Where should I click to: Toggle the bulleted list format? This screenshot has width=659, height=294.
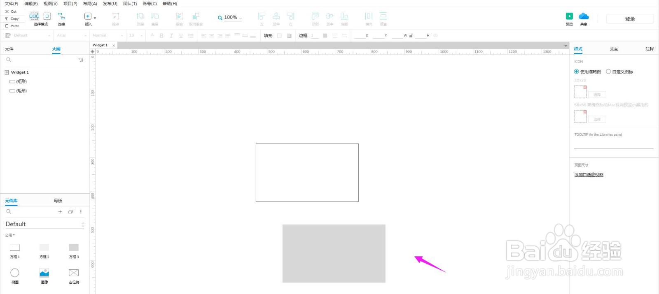190,36
